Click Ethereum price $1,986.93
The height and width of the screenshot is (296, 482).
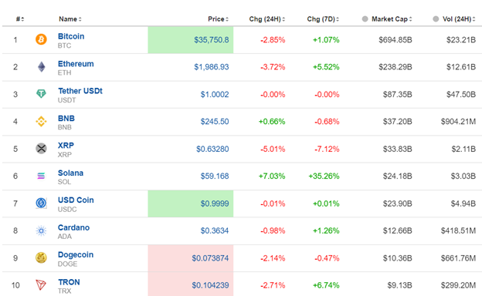coord(212,67)
